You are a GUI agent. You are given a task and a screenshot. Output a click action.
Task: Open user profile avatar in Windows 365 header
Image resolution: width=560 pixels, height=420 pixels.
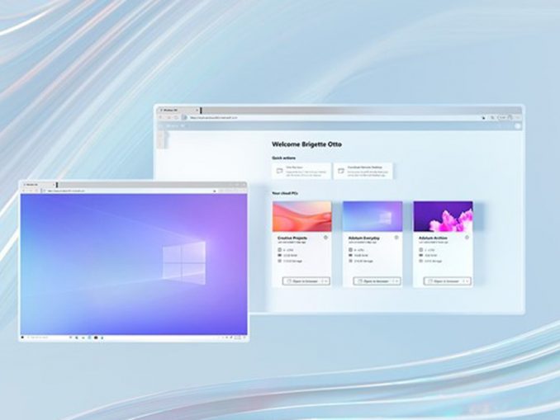[518, 125]
